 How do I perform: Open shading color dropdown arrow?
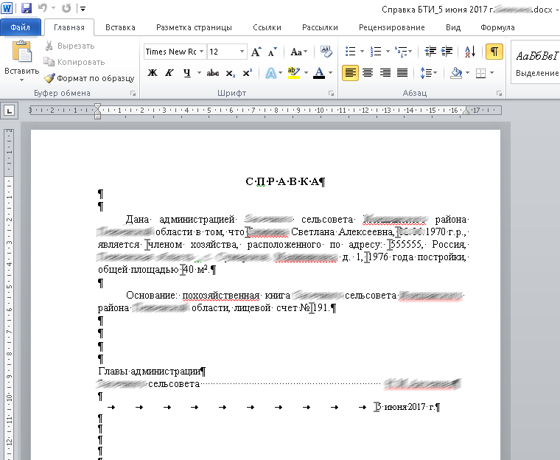(467, 73)
